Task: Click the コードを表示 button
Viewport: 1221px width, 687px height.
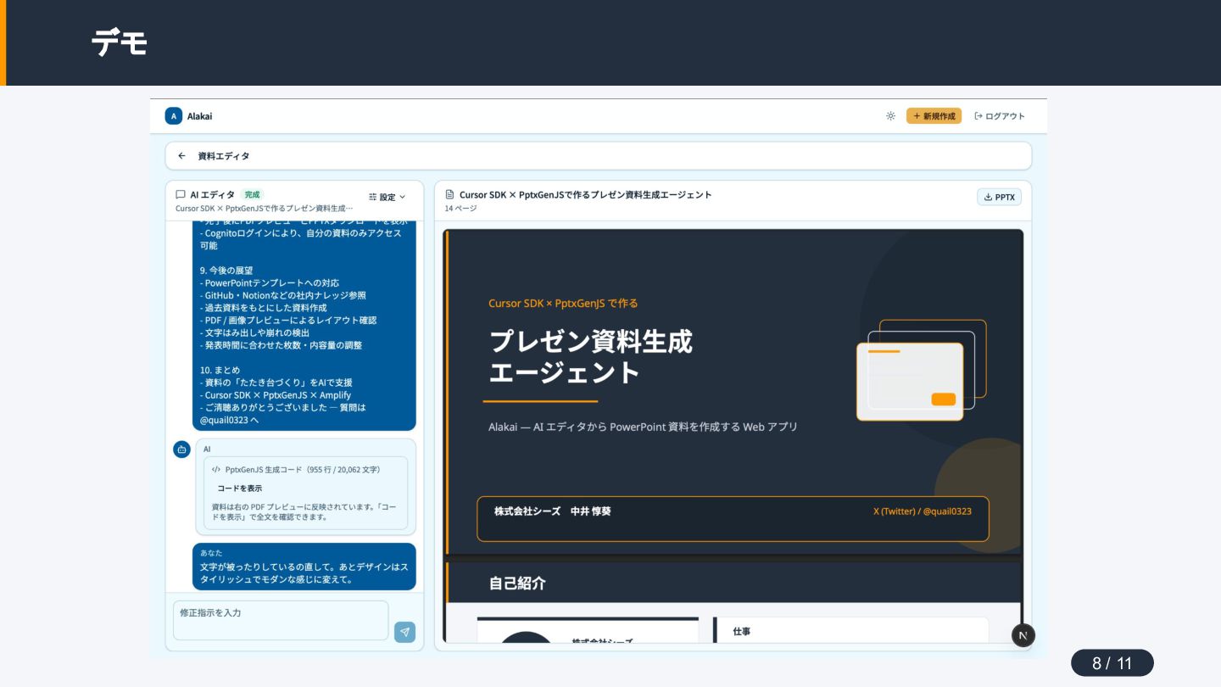Action: click(x=240, y=489)
